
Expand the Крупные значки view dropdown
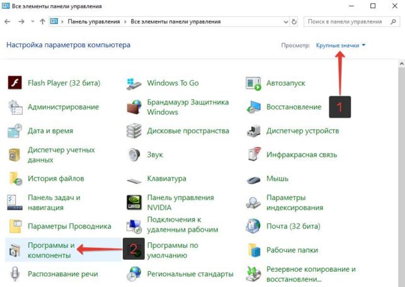(x=340, y=45)
